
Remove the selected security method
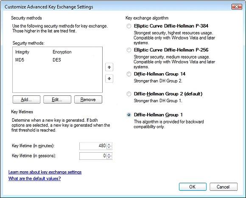[88, 100]
